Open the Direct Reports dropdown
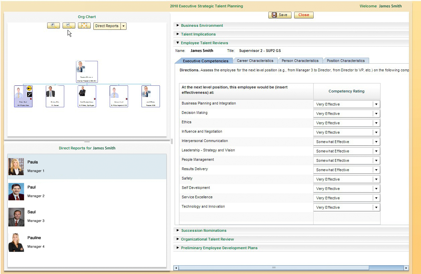 (x=123, y=26)
